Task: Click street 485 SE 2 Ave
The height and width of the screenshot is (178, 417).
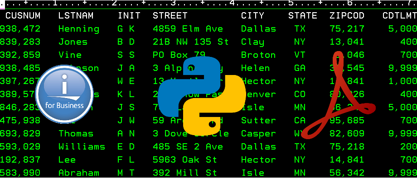Action: coord(188,146)
